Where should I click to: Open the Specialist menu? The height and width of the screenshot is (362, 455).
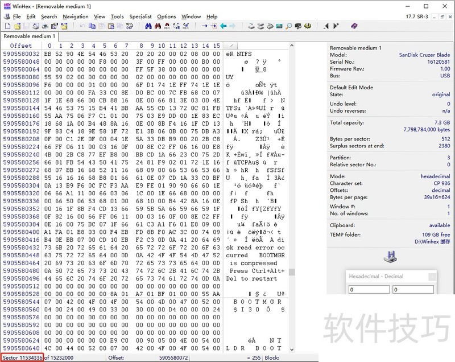tap(140, 17)
